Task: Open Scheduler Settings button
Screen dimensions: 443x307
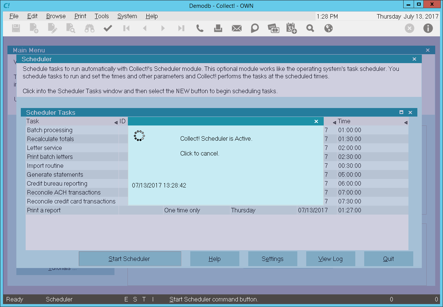Action: click(x=273, y=259)
